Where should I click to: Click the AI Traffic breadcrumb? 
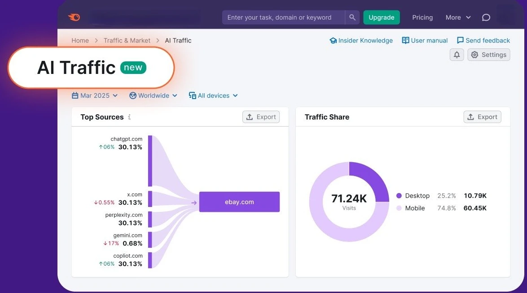(178, 40)
